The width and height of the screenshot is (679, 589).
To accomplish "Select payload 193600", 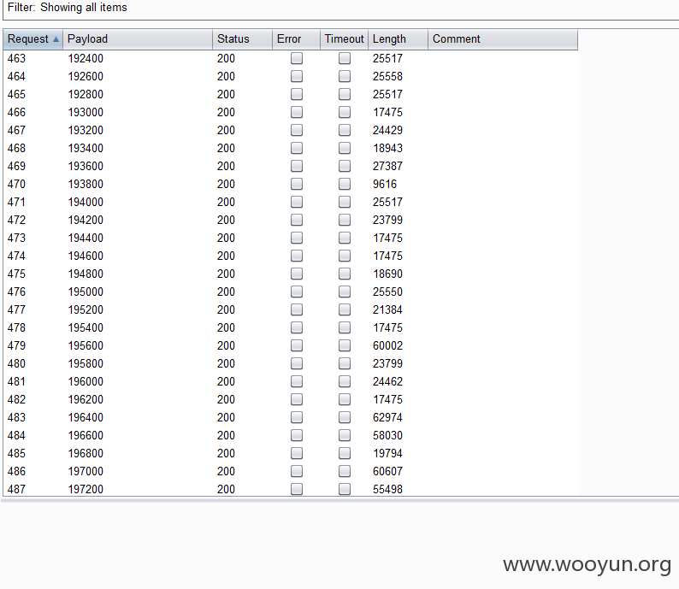I will click(86, 166).
